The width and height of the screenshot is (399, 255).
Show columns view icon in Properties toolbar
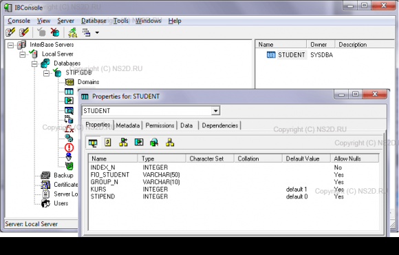(x=93, y=143)
